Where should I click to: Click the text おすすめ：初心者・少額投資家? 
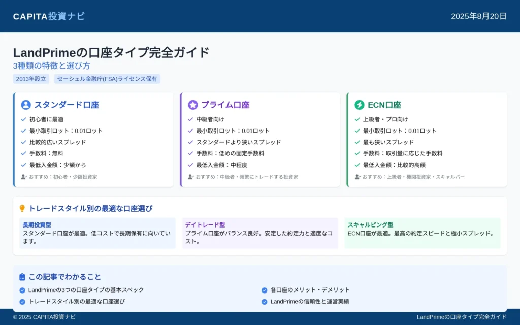click(63, 177)
